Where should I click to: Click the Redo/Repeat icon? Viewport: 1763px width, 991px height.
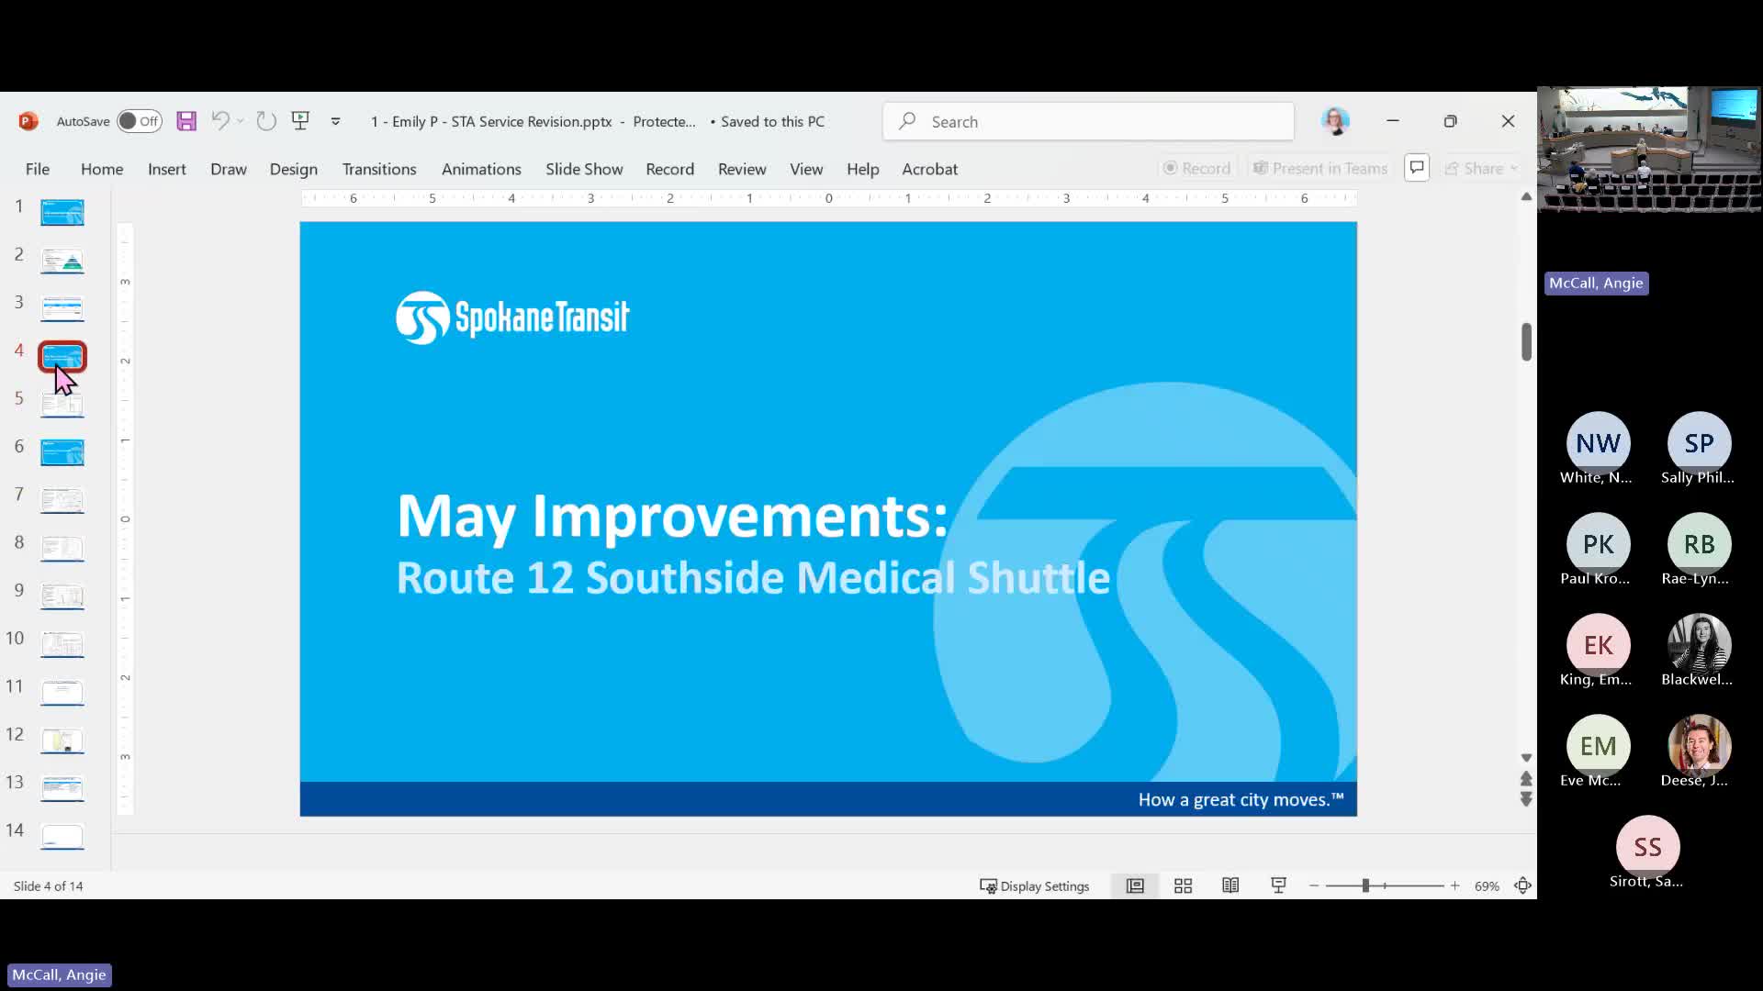266,121
